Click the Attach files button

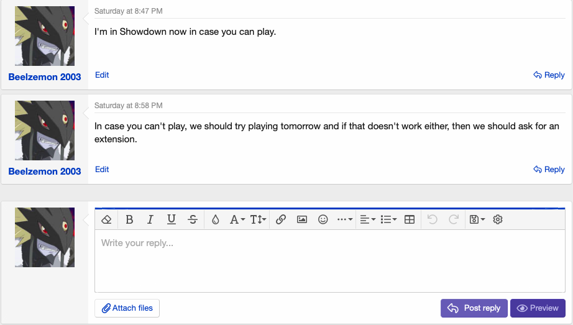[x=127, y=308]
